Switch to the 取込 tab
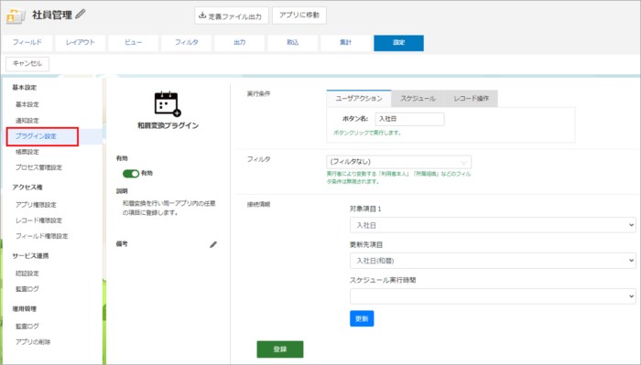The width and height of the screenshot is (641, 365). 293,42
